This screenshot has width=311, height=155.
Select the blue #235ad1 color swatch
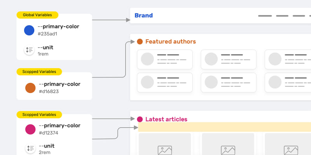point(29,30)
